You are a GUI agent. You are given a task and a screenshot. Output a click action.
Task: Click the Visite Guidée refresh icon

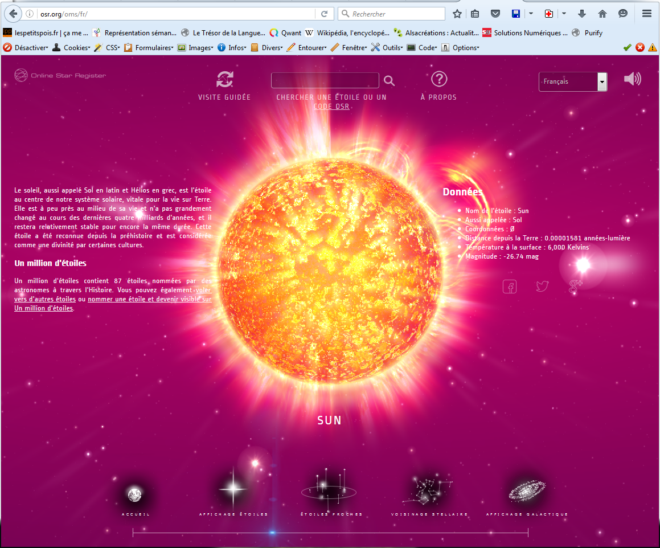point(224,80)
